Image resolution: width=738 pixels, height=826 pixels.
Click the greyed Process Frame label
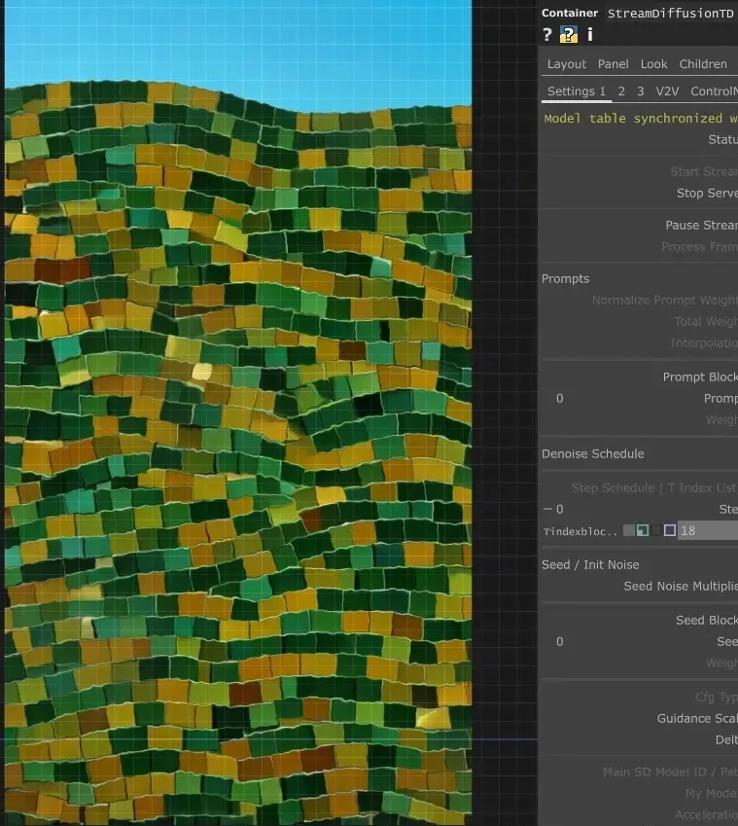coord(699,247)
